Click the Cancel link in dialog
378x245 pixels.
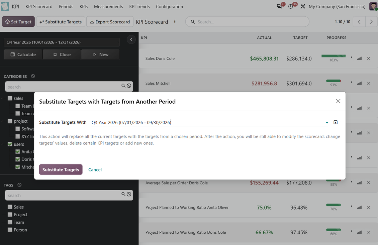click(x=95, y=169)
